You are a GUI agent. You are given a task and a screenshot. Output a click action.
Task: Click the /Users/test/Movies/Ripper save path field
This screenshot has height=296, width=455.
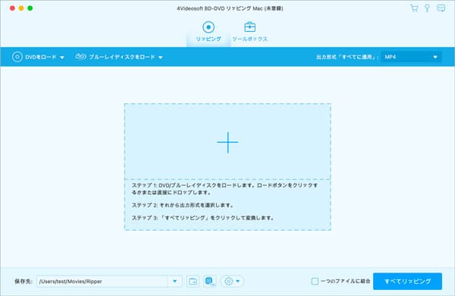coord(102,281)
